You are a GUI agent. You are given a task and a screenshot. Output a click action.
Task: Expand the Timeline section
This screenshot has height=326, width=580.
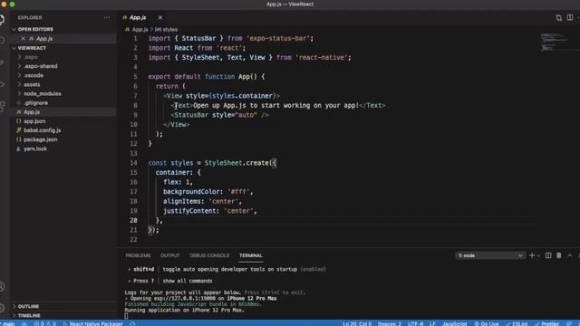click(29, 316)
